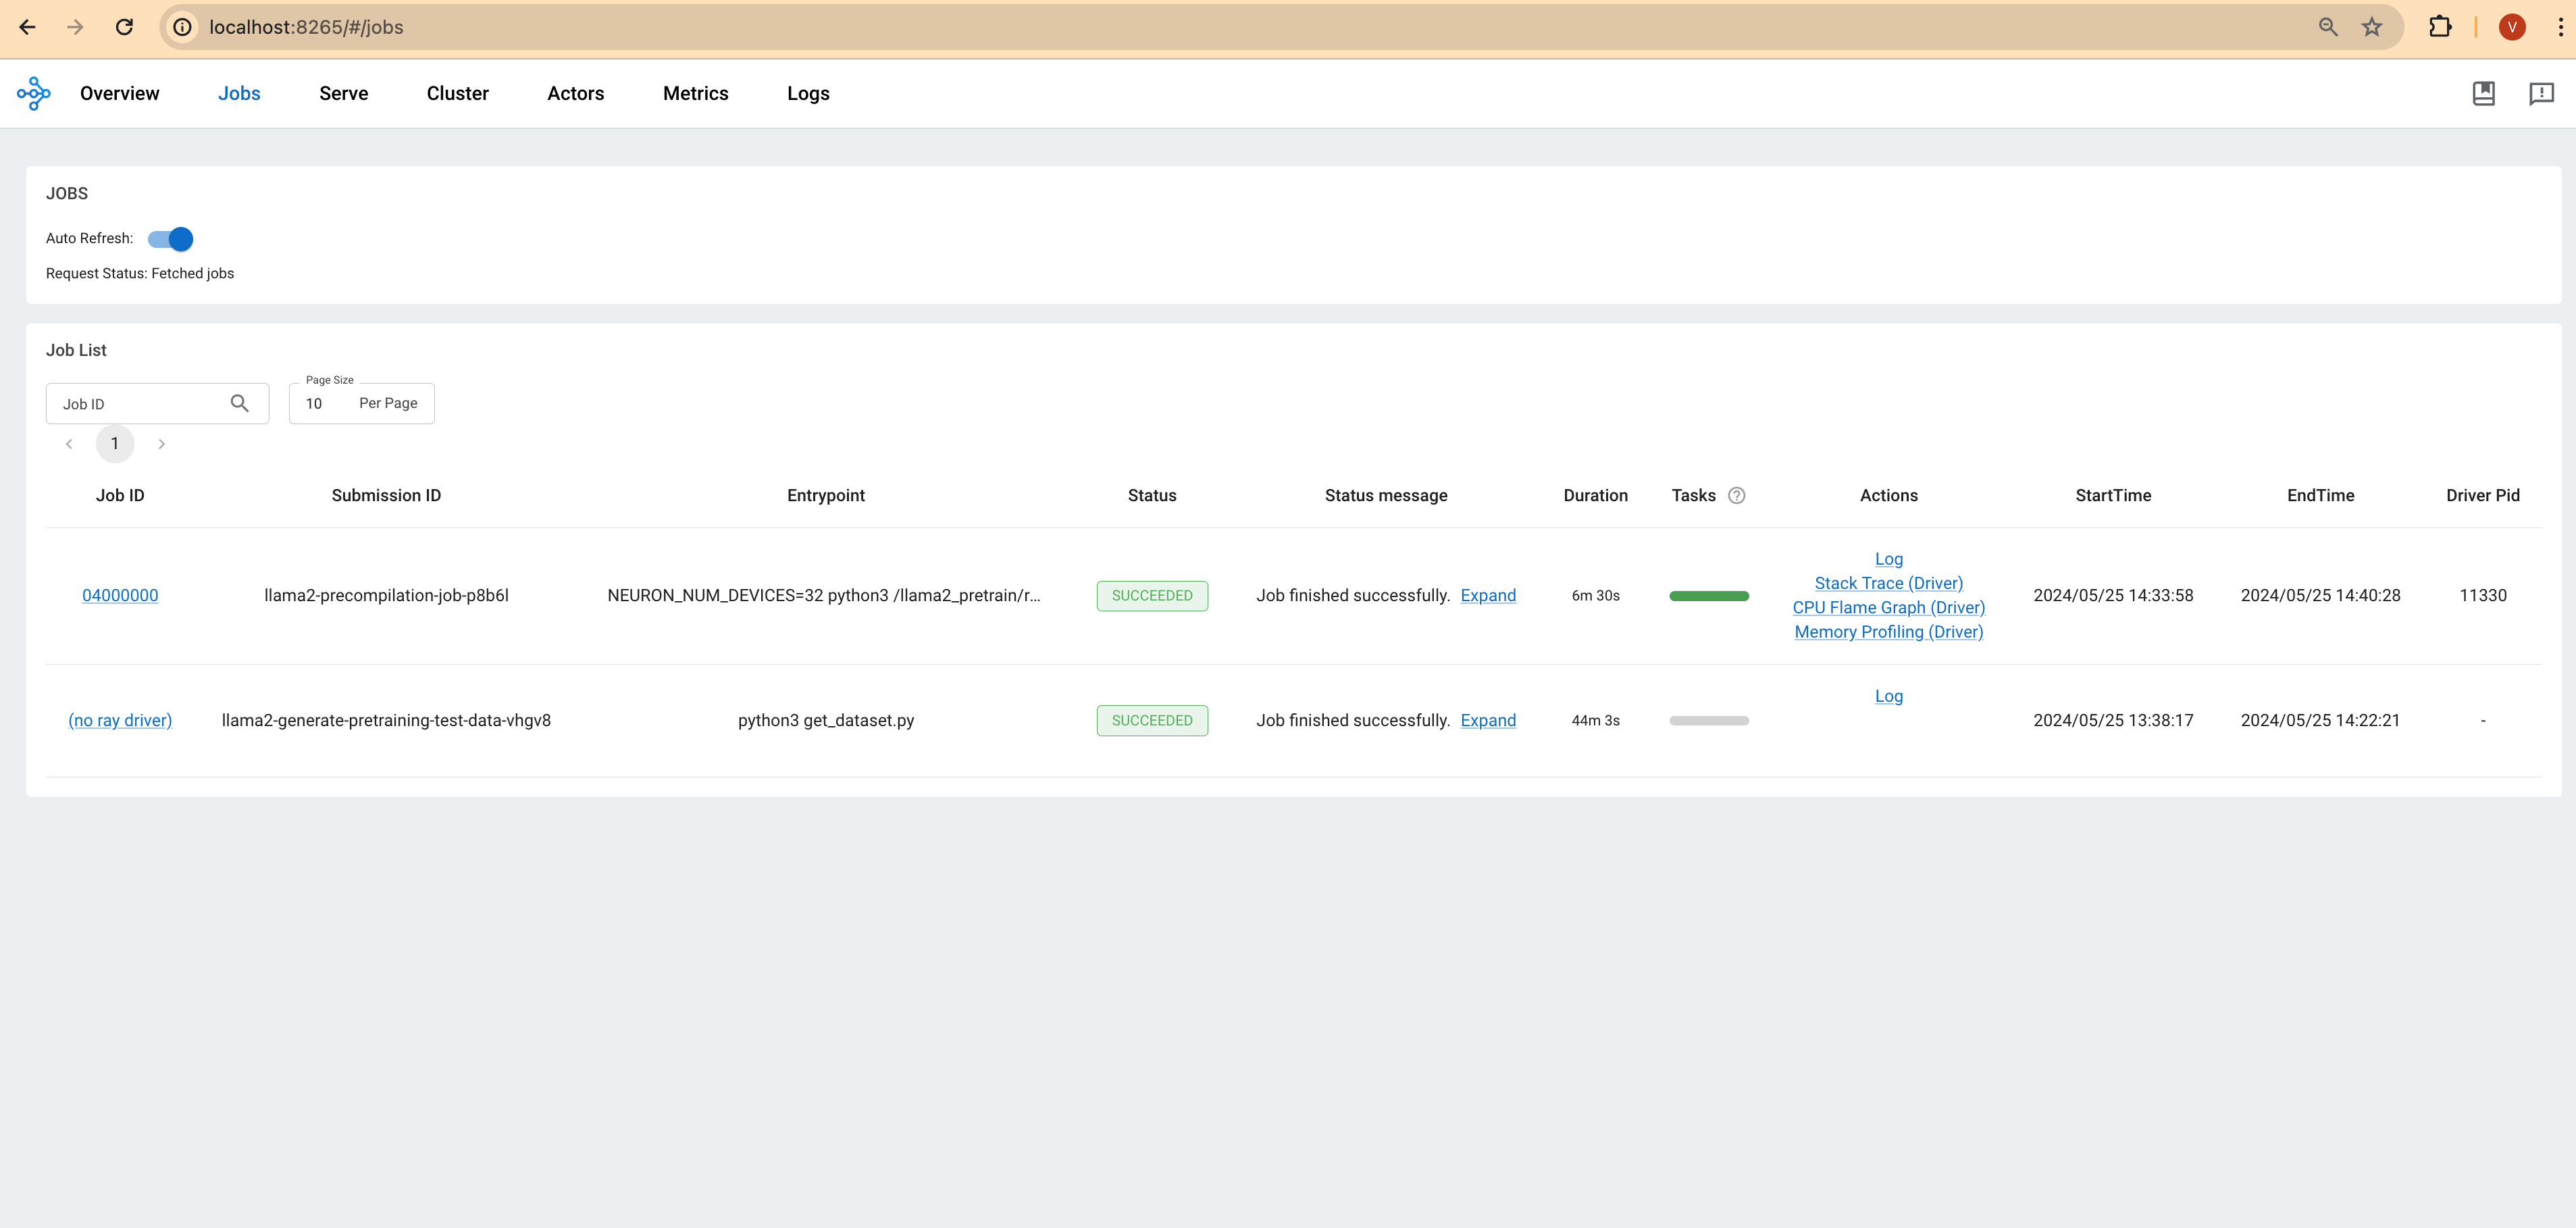Click start time 2024/05/25 14:33:58
2576x1228 pixels.
point(2113,595)
